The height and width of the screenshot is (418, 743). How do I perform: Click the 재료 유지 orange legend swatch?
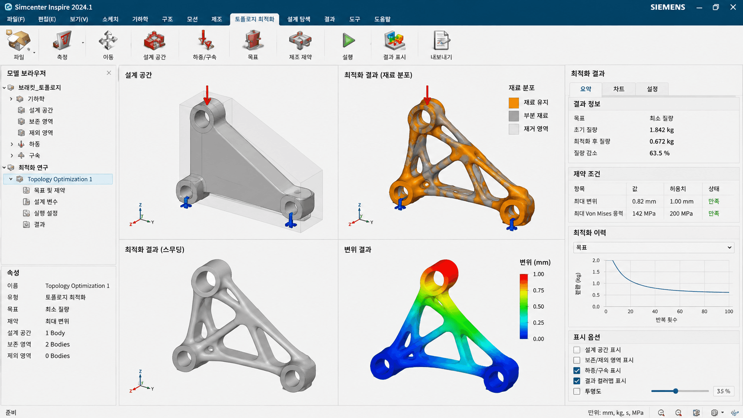click(x=514, y=103)
